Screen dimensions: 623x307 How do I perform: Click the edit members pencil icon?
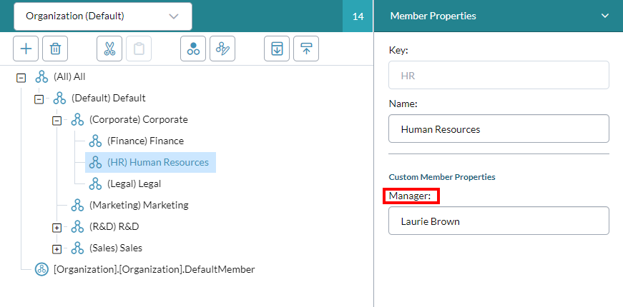[x=222, y=49]
